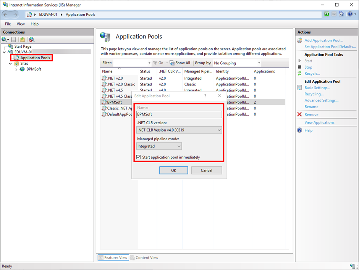Screen dimensions: 359x270
Task: Click the delete connection icon in Connections toolbar
Action: pyautogui.click(x=32, y=40)
